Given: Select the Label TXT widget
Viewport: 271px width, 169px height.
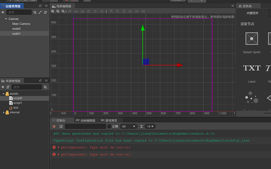Looking at the screenshot, I should [x=252, y=68].
